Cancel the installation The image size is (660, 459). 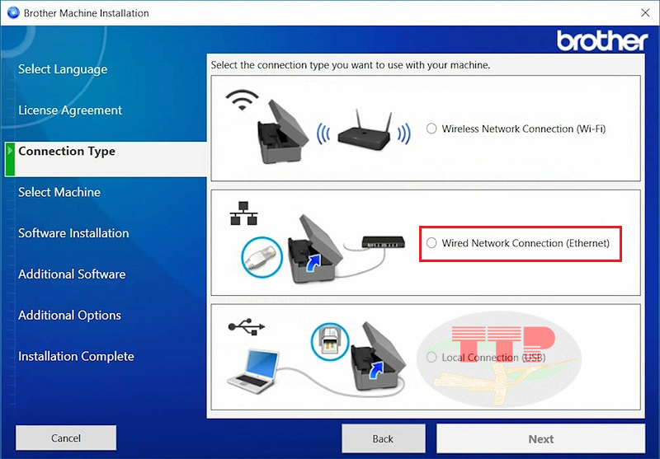pyautogui.click(x=66, y=438)
